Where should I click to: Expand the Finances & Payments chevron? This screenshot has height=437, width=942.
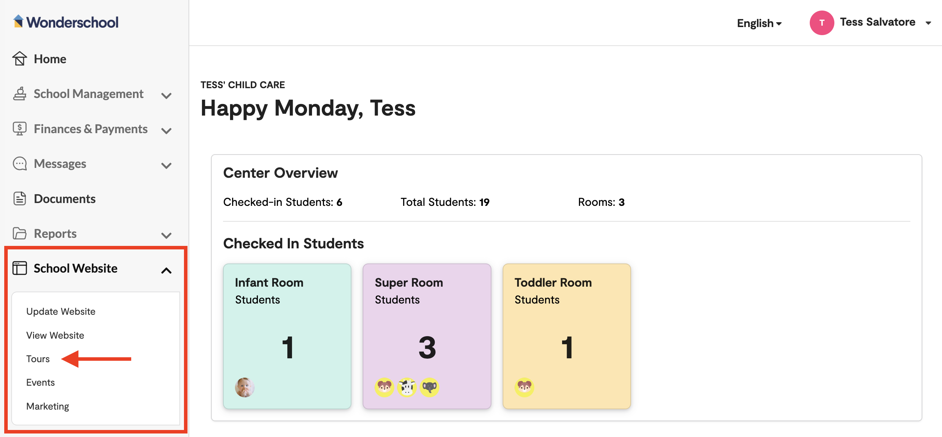[x=166, y=131]
